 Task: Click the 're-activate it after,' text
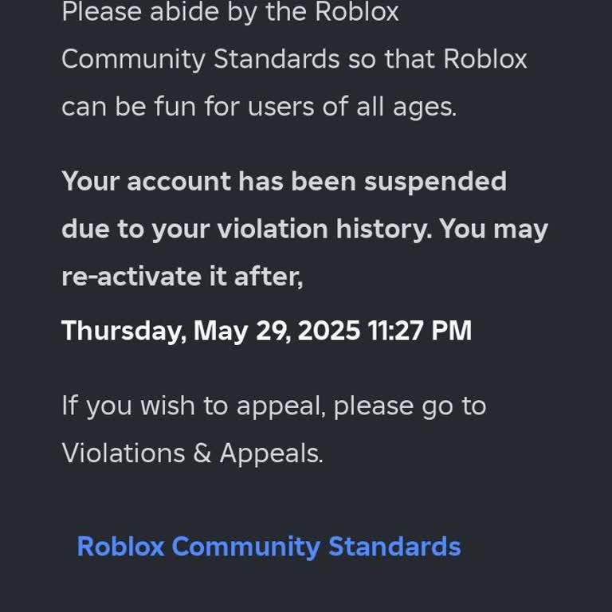(x=182, y=276)
